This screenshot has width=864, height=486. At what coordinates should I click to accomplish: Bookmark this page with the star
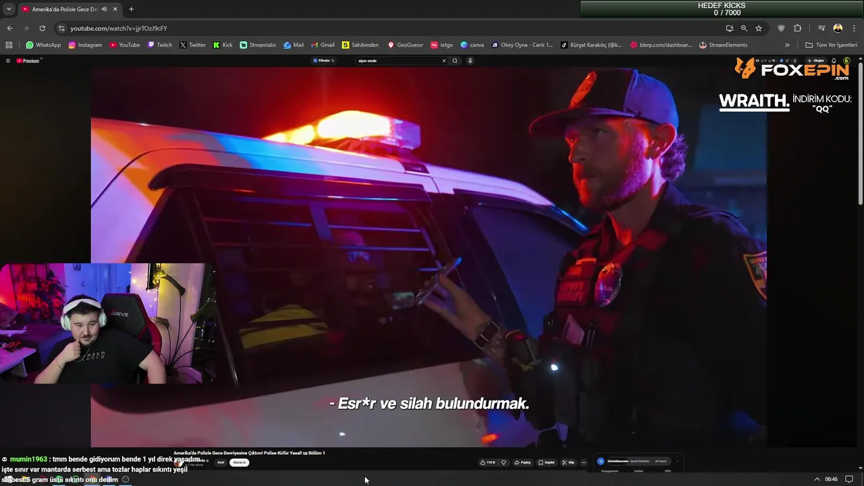pyautogui.click(x=759, y=28)
